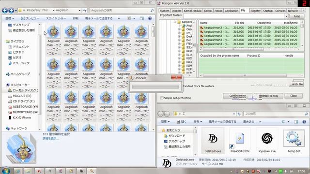Click the help icon in Aegislash explorer toolbar
Image resolution: width=310 pixels, height=174 pixels.
click(150, 18)
